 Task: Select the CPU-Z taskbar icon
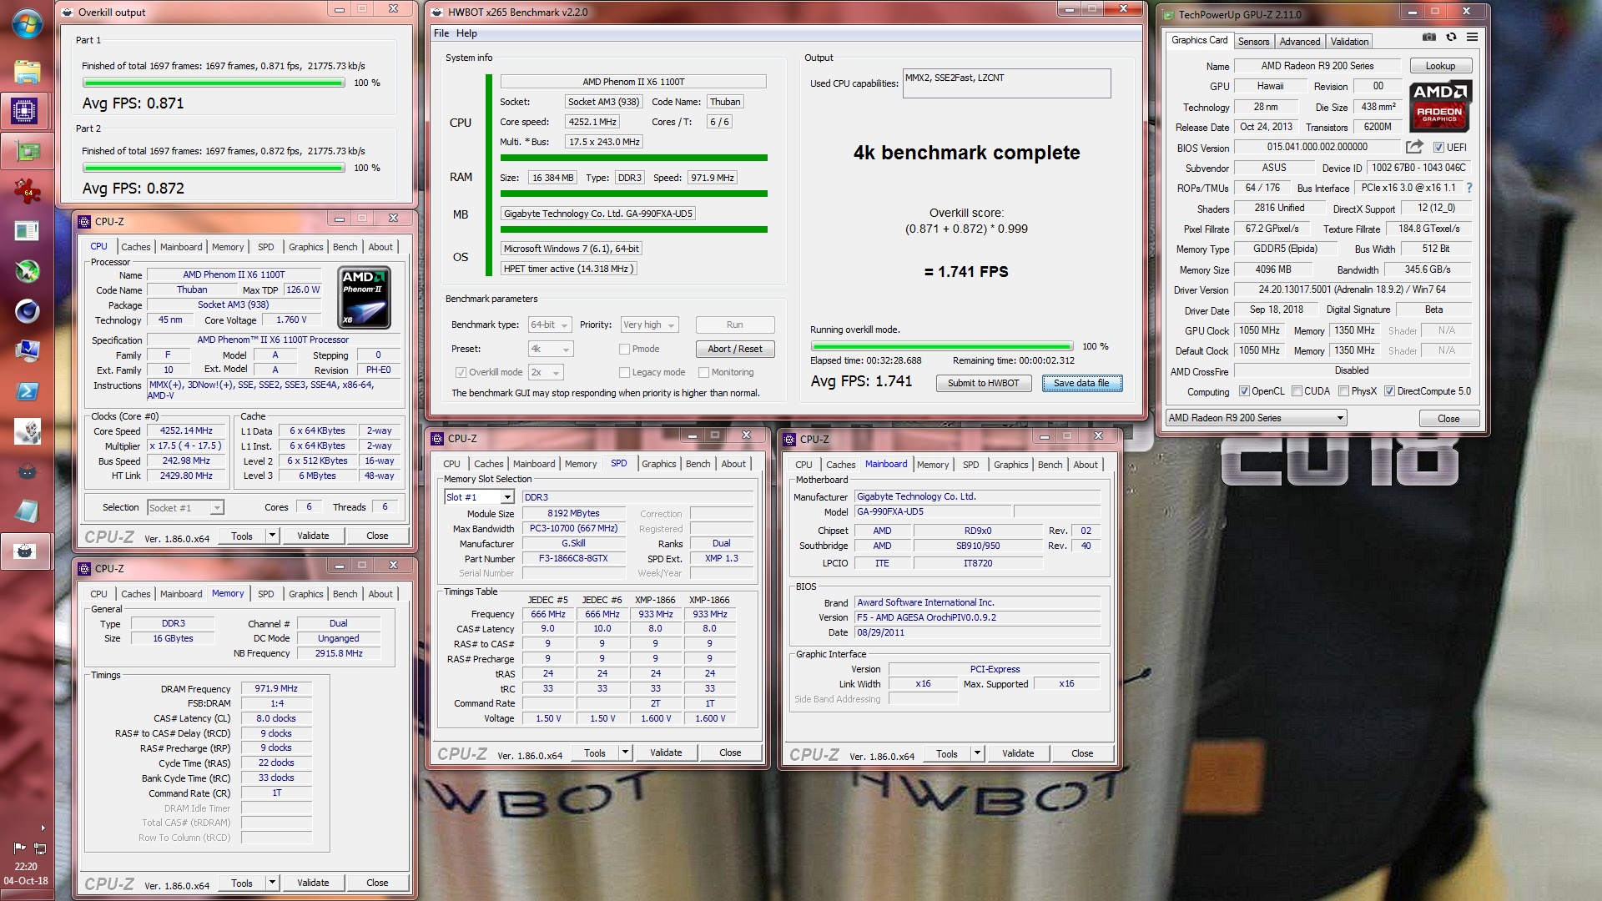(25, 110)
